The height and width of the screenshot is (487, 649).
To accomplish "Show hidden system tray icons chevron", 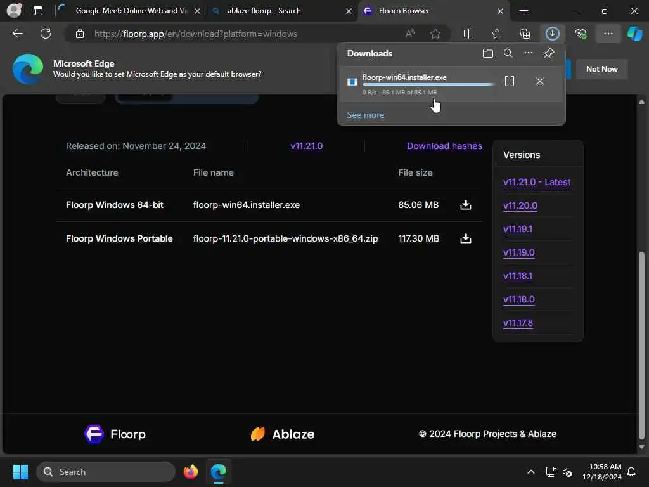I will [x=531, y=472].
